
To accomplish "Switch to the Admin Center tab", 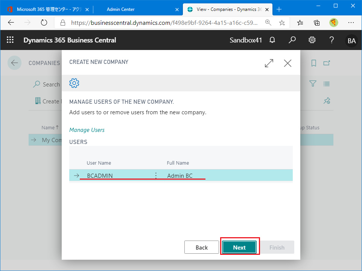I will tap(120, 9).
